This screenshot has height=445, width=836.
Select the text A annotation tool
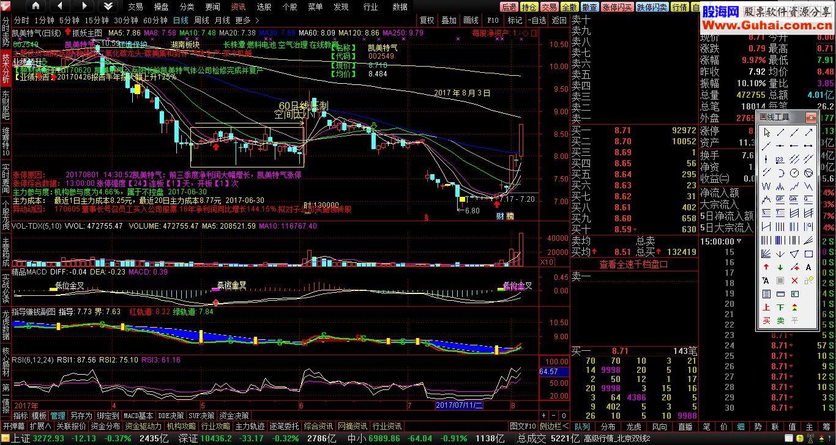point(808,267)
